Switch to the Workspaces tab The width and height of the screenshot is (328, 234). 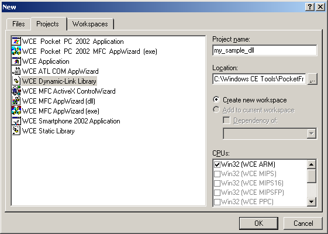point(90,24)
